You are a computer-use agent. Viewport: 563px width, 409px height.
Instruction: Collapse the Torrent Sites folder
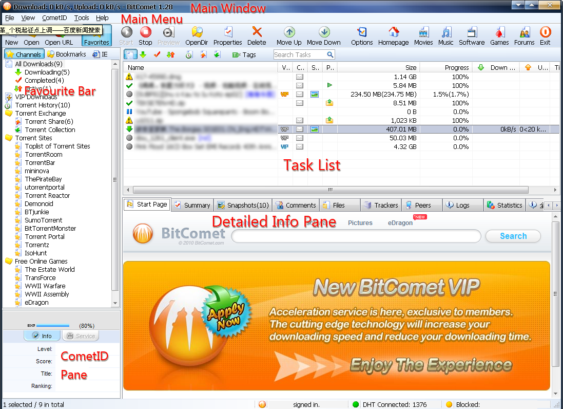[9, 138]
